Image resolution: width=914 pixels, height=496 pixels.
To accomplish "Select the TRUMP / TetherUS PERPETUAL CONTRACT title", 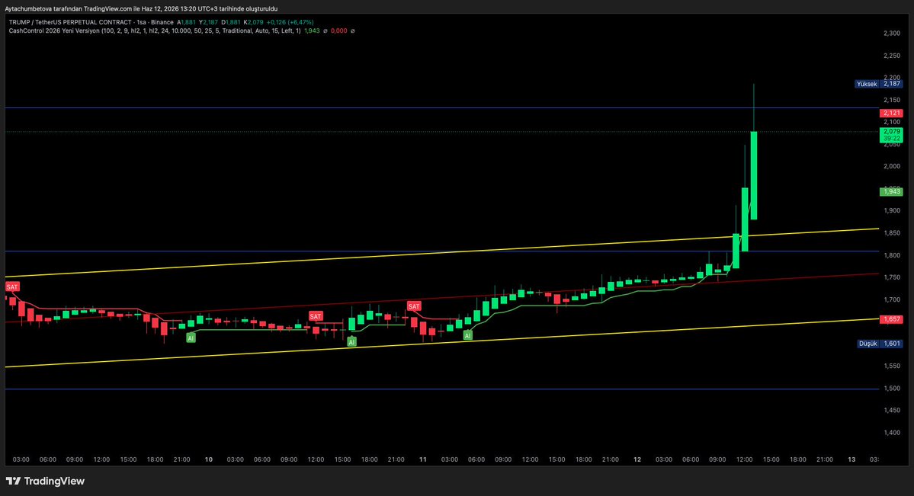I will coord(91,22).
